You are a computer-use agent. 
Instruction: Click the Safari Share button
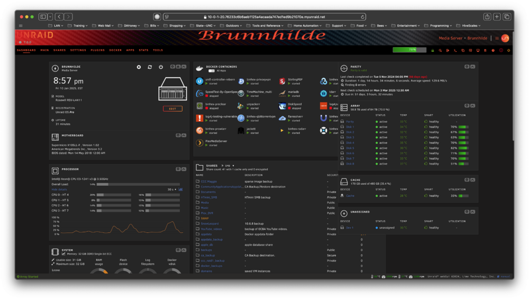tap(487, 16)
